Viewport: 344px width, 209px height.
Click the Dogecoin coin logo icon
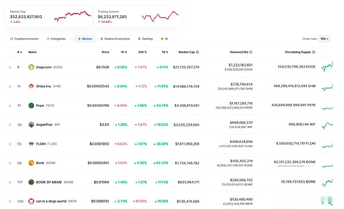(x=31, y=67)
